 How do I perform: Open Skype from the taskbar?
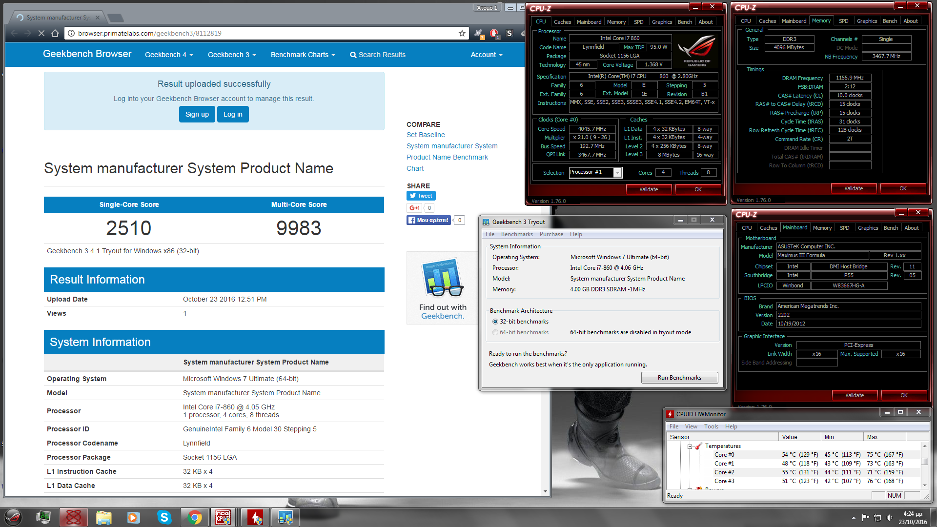164,517
